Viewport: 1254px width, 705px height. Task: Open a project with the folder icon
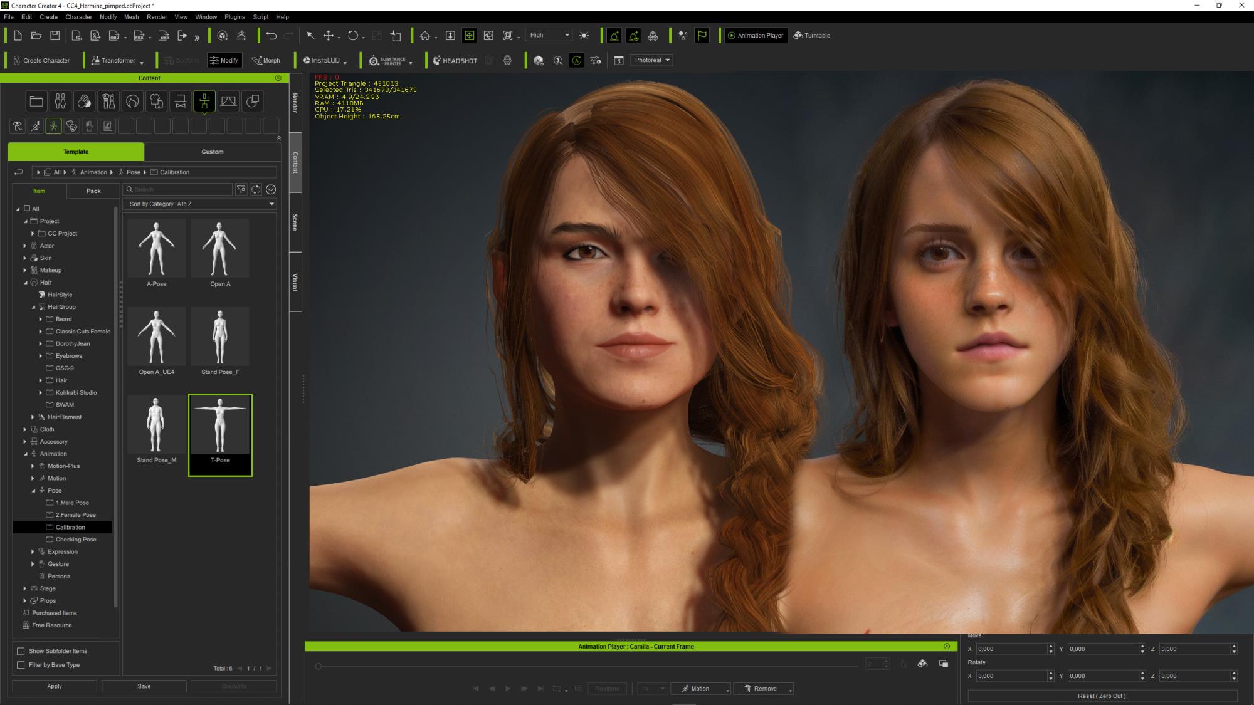tap(36, 36)
